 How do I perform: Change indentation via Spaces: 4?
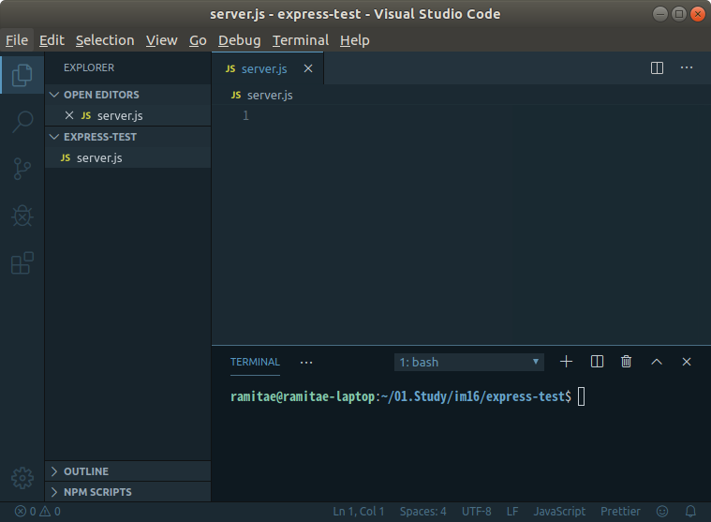[x=422, y=511]
